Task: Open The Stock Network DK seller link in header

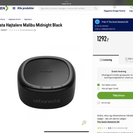Action: (118, 22)
